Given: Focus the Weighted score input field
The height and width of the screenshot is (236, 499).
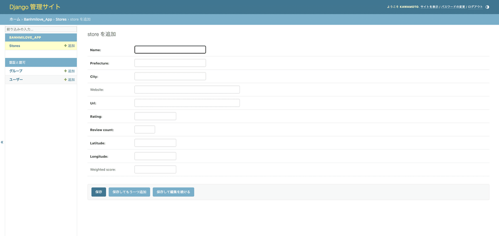Looking at the screenshot, I should [155, 169].
